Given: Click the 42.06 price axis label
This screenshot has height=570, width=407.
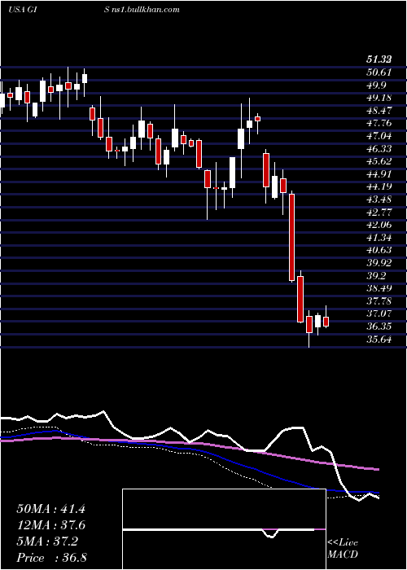Looking at the screenshot, I should [379, 225].
